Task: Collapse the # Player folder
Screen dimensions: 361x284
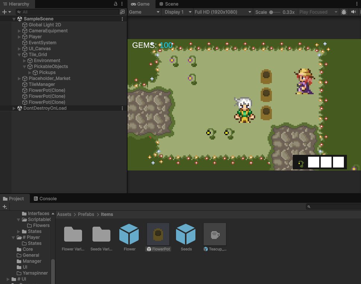Action: coord(13,237)
